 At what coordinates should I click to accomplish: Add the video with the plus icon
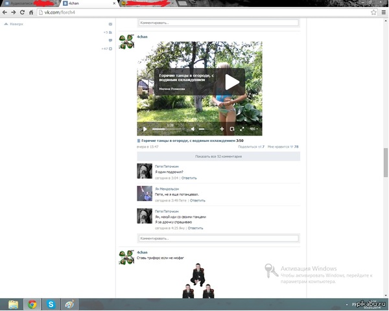[222, 129]
